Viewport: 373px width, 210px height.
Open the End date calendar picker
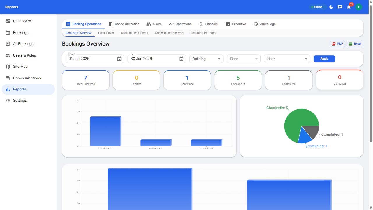point(181,59)
